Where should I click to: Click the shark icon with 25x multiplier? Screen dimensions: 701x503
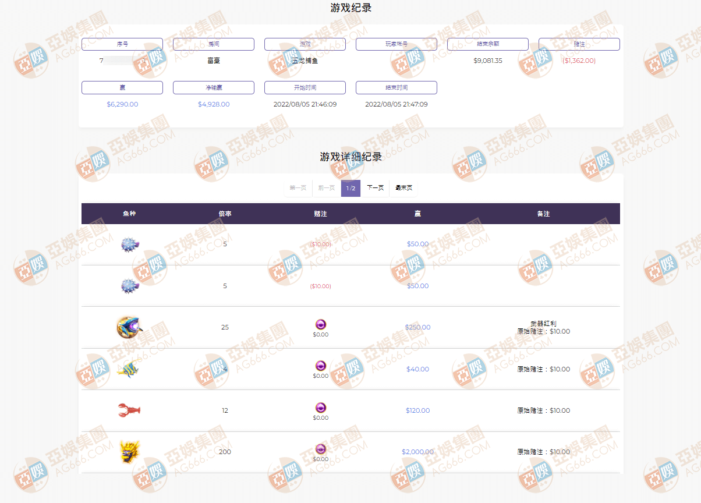click(129, 327)
